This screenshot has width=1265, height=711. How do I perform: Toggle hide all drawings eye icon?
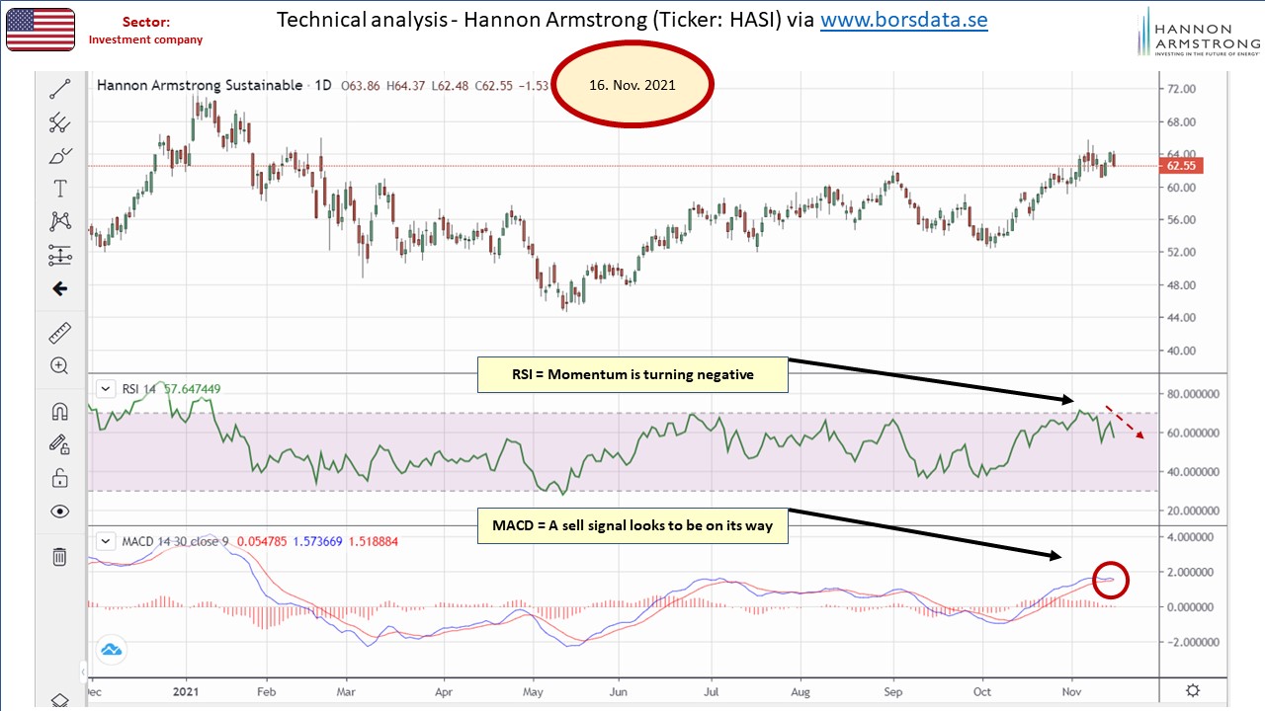tap(59, 512)
